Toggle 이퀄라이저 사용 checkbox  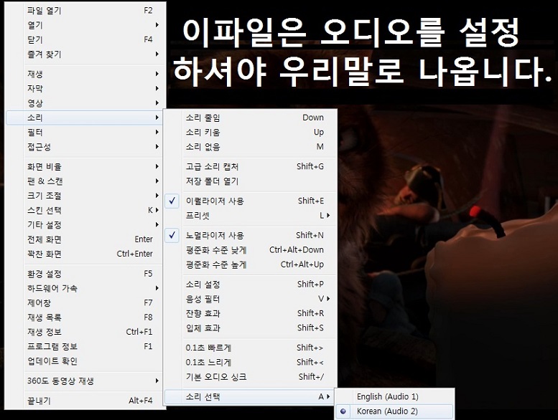215,201
